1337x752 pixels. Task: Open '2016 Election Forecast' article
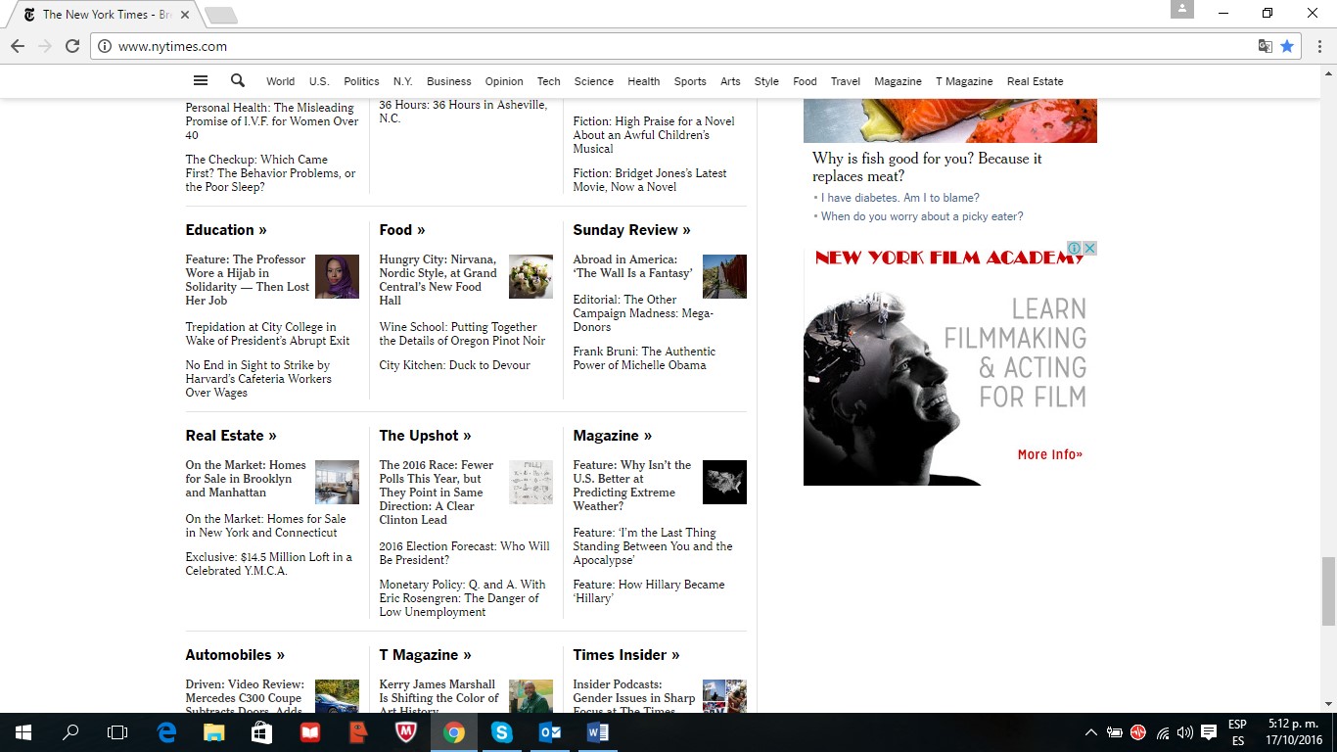464,553
